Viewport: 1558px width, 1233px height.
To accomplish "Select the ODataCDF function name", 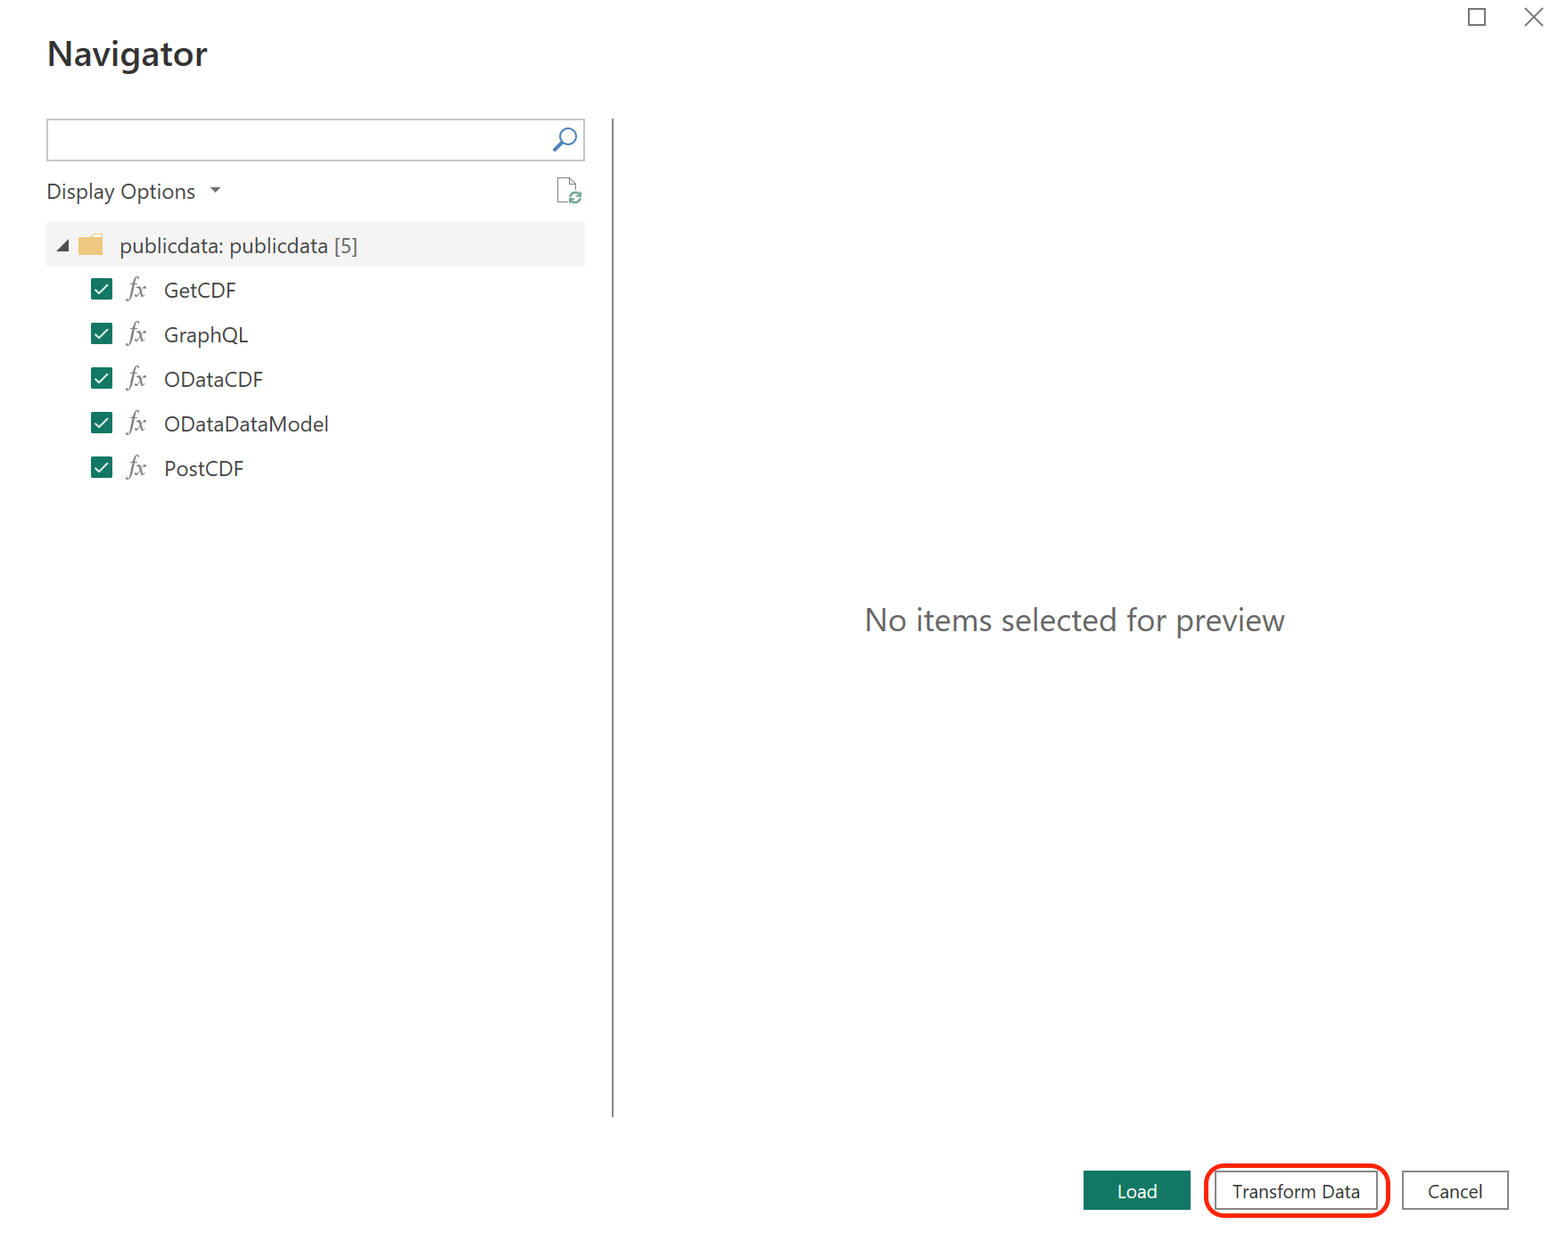I will click(213, 380).
